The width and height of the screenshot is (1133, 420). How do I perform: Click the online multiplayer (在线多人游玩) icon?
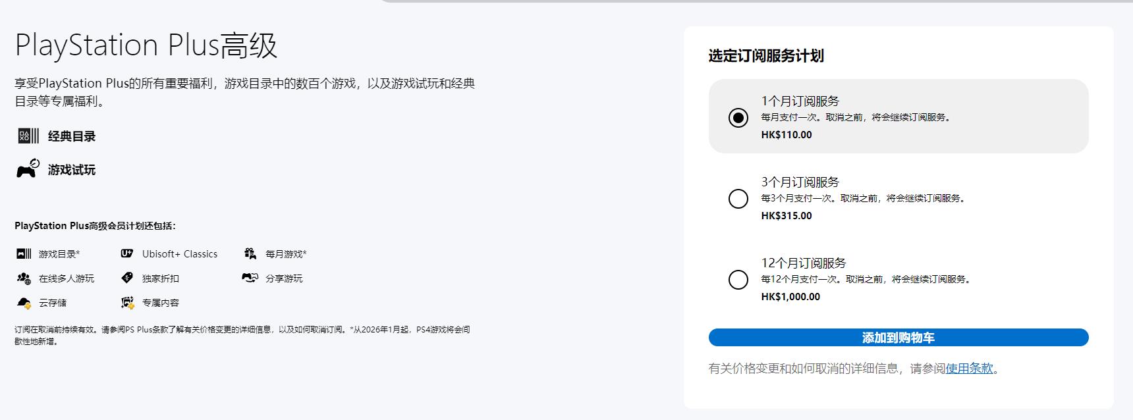[24, 278]
